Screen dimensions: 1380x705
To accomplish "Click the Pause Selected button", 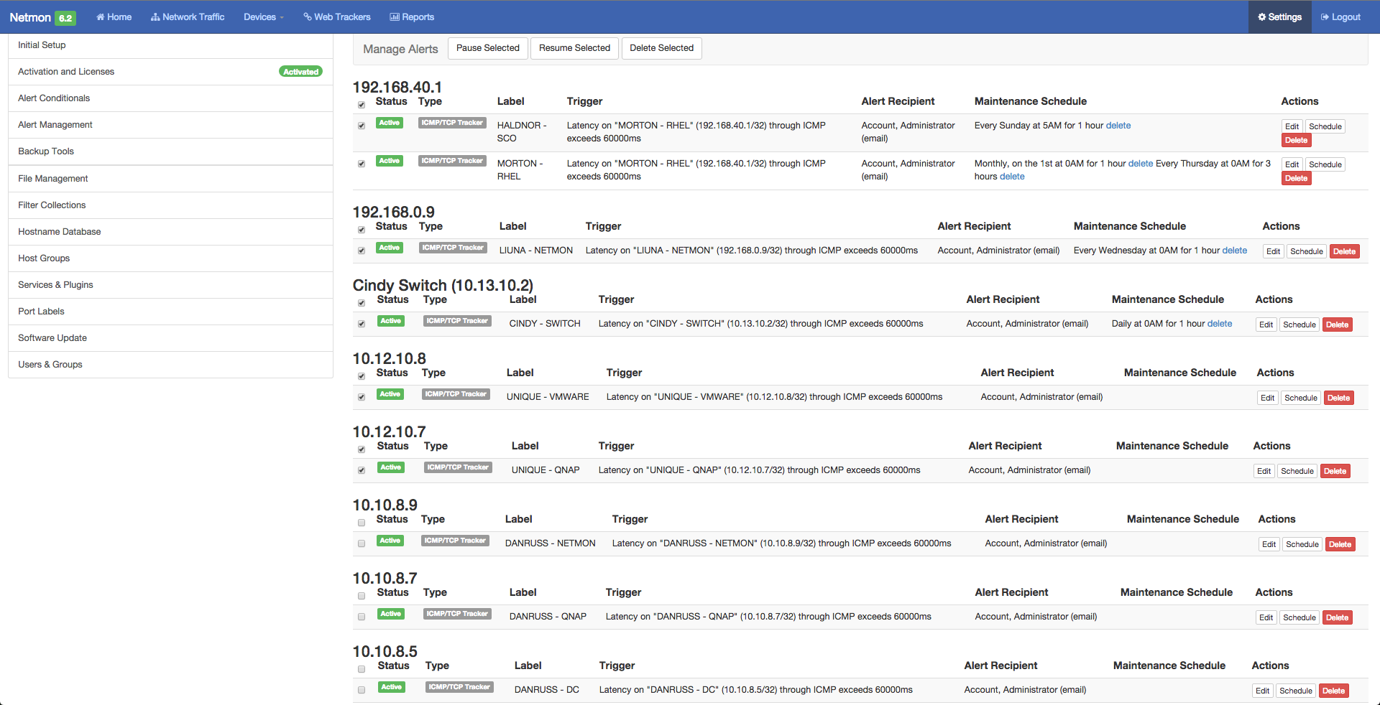I will click(x=487, y=48).
